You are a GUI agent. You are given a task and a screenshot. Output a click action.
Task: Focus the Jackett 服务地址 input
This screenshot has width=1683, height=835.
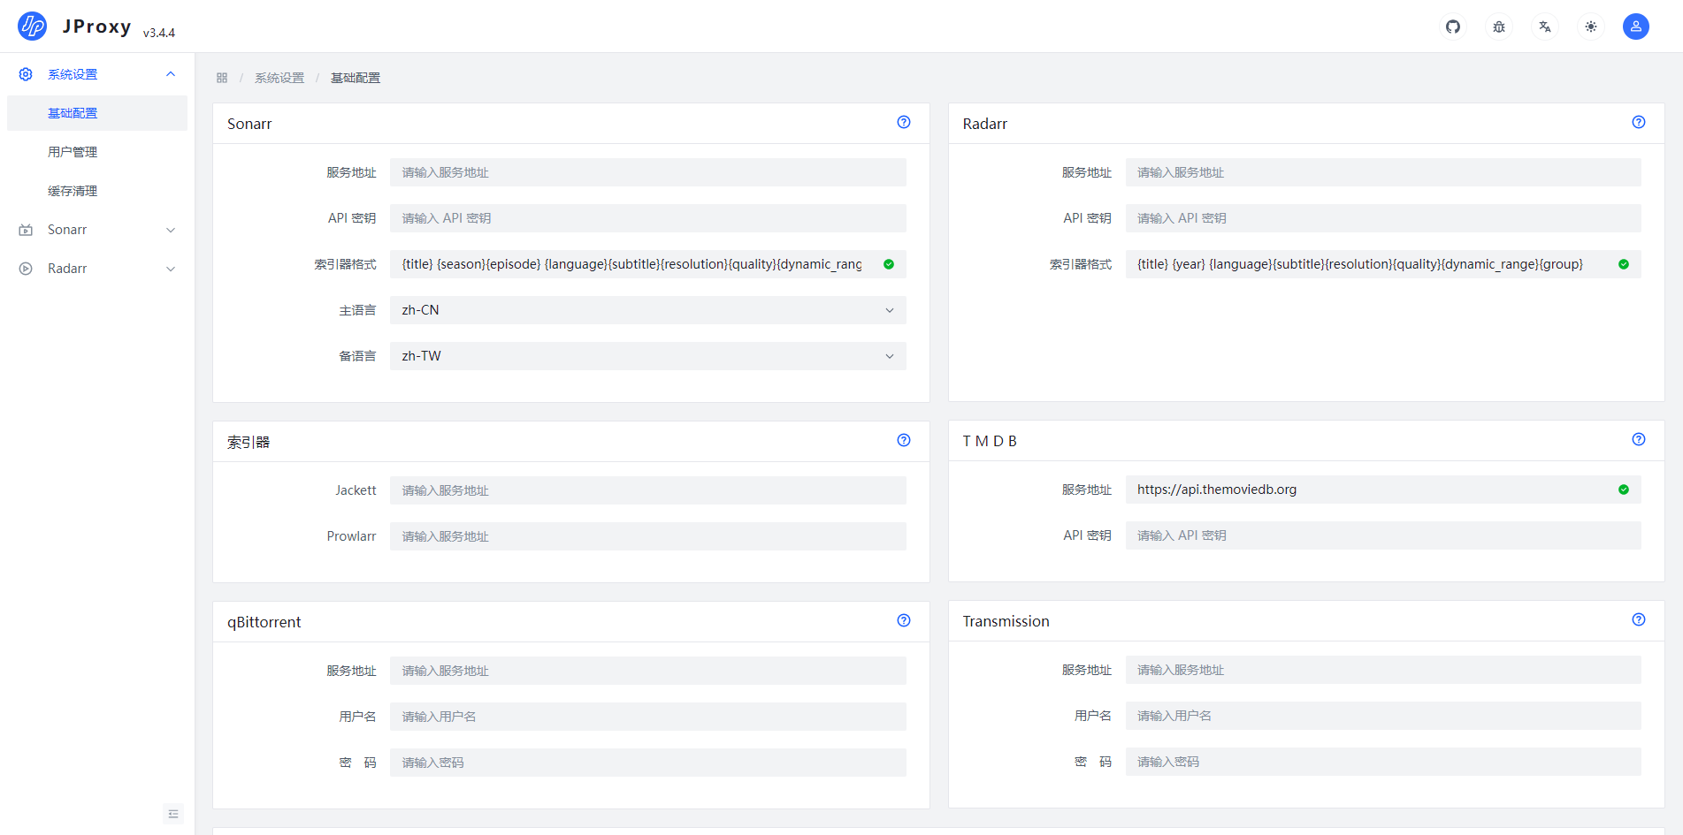[x=648, y=490]
